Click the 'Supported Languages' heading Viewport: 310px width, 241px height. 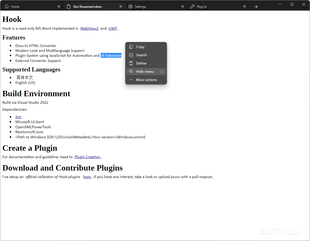click(x=31, y=70)
